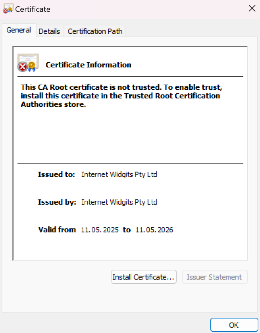Click the Certificate title text in the title bar
260x333 pixels.
click(32, 9)
